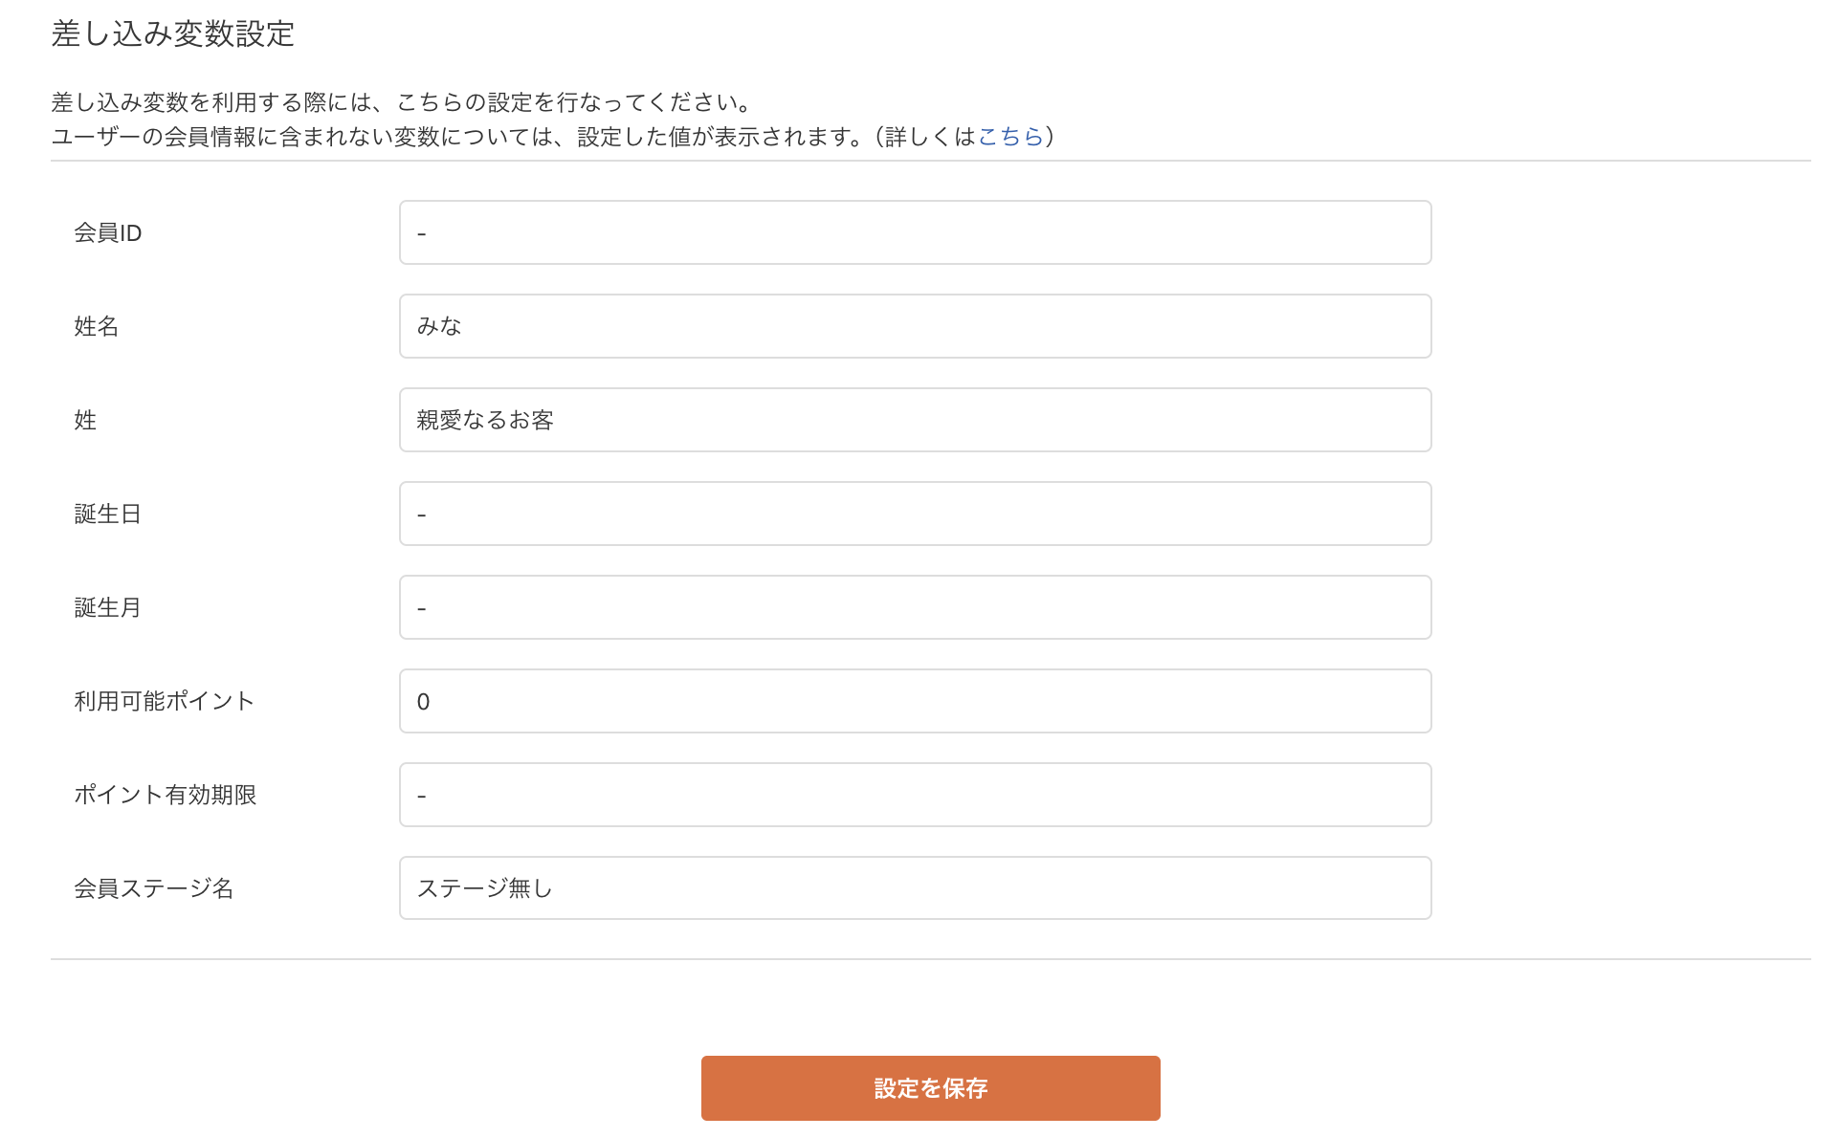Click the 誕生月 label text

click(107, 607)
